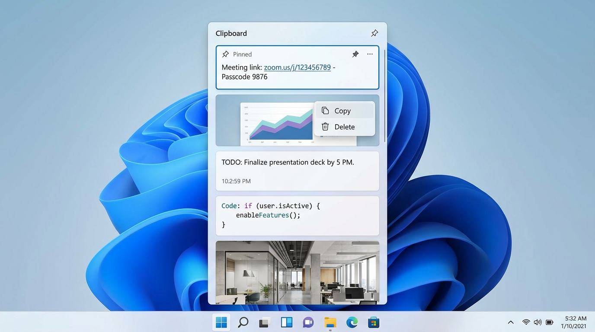The image size is (595, 332).
Task: Launch Microsoft Edge from the taskbar
Action: tap(352, 322)
